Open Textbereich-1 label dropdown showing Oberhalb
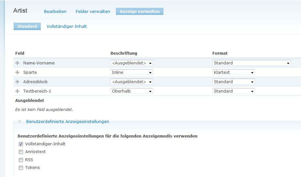The image size is (301, 177). [x=131, y=91]
